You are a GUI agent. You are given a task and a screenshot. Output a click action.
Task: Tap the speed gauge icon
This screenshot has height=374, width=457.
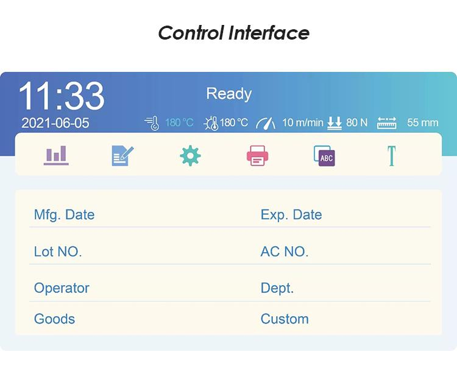point(266,122)
